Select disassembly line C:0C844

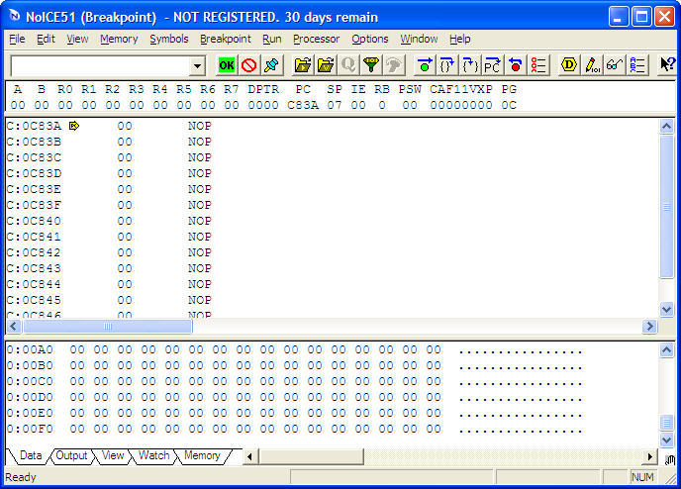click(x=109, y=284)
